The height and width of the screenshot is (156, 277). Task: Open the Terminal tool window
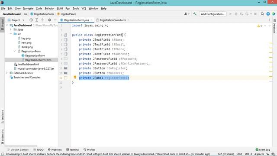pyautogui.click(x=73, y=149)
